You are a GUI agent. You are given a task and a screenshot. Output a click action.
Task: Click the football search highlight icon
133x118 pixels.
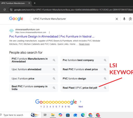(35, 115)
